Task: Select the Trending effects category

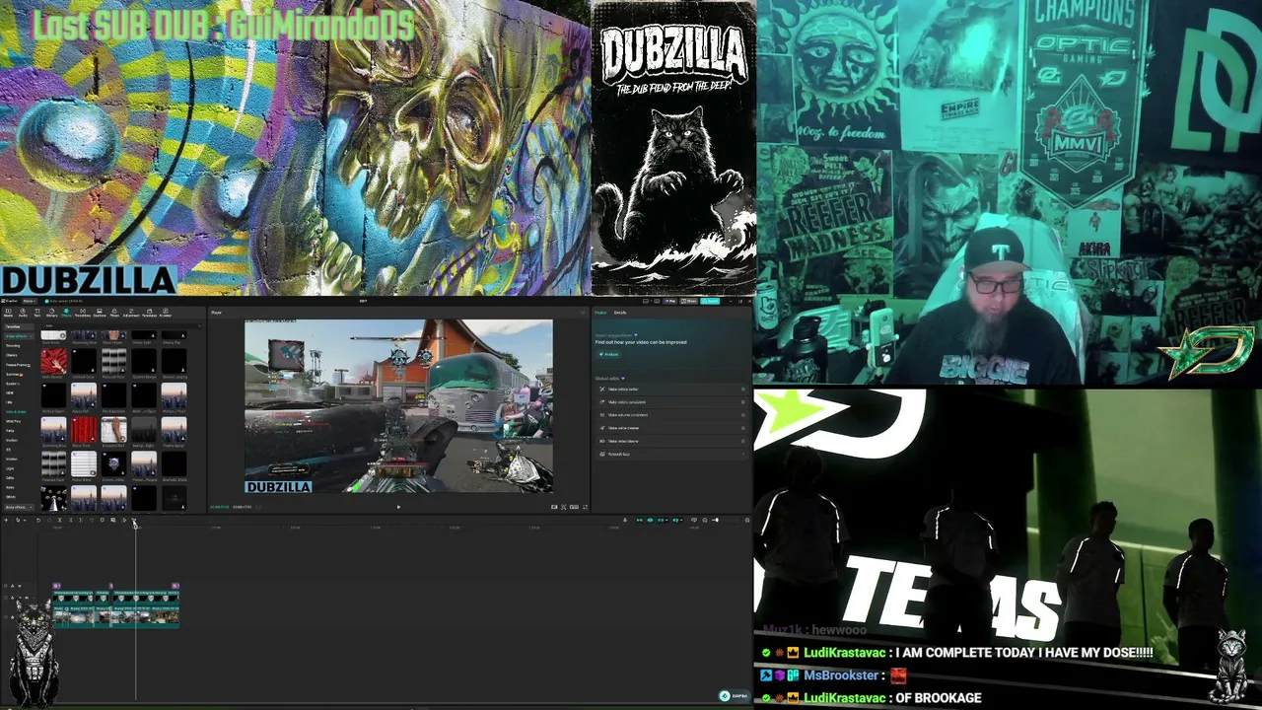Action: 14,346
